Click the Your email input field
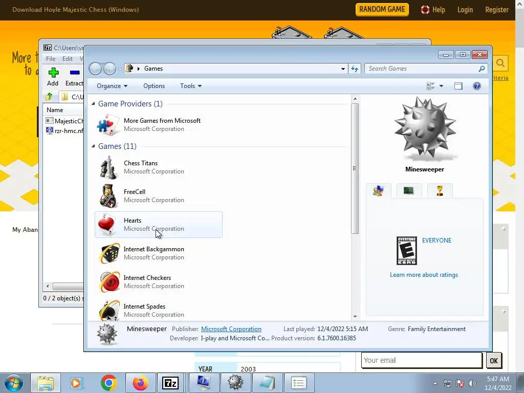This screenshot has width=524, height=393. [422, 360]
